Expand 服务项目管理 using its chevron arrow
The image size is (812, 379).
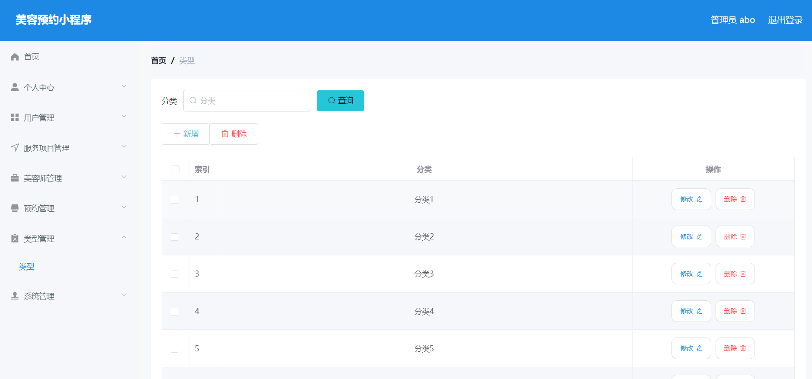coord(124,147)
